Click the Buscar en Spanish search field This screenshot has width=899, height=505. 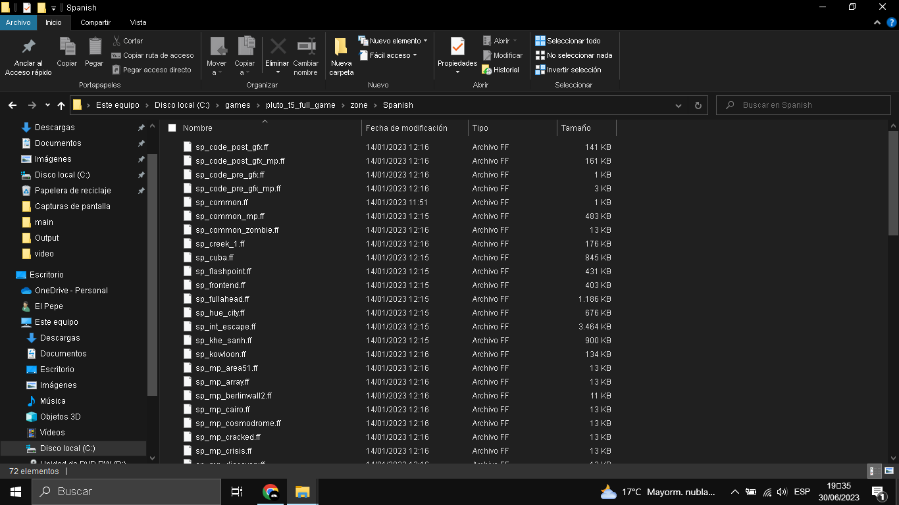tap(804, 105)
